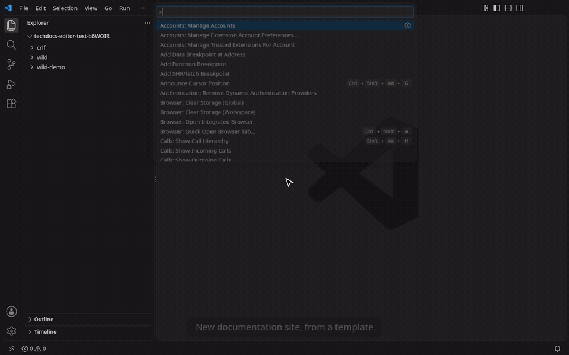
Task: Select Accounts: Manage Trusted Extensions For Account
Action: coord(285,45)
